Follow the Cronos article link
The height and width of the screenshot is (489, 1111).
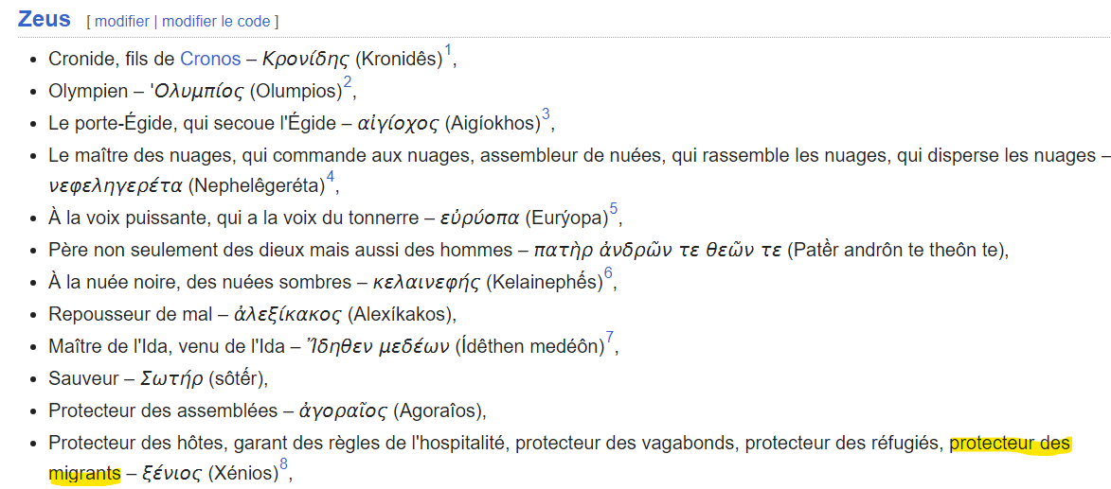pyautogui.click(x=210, y=59)
